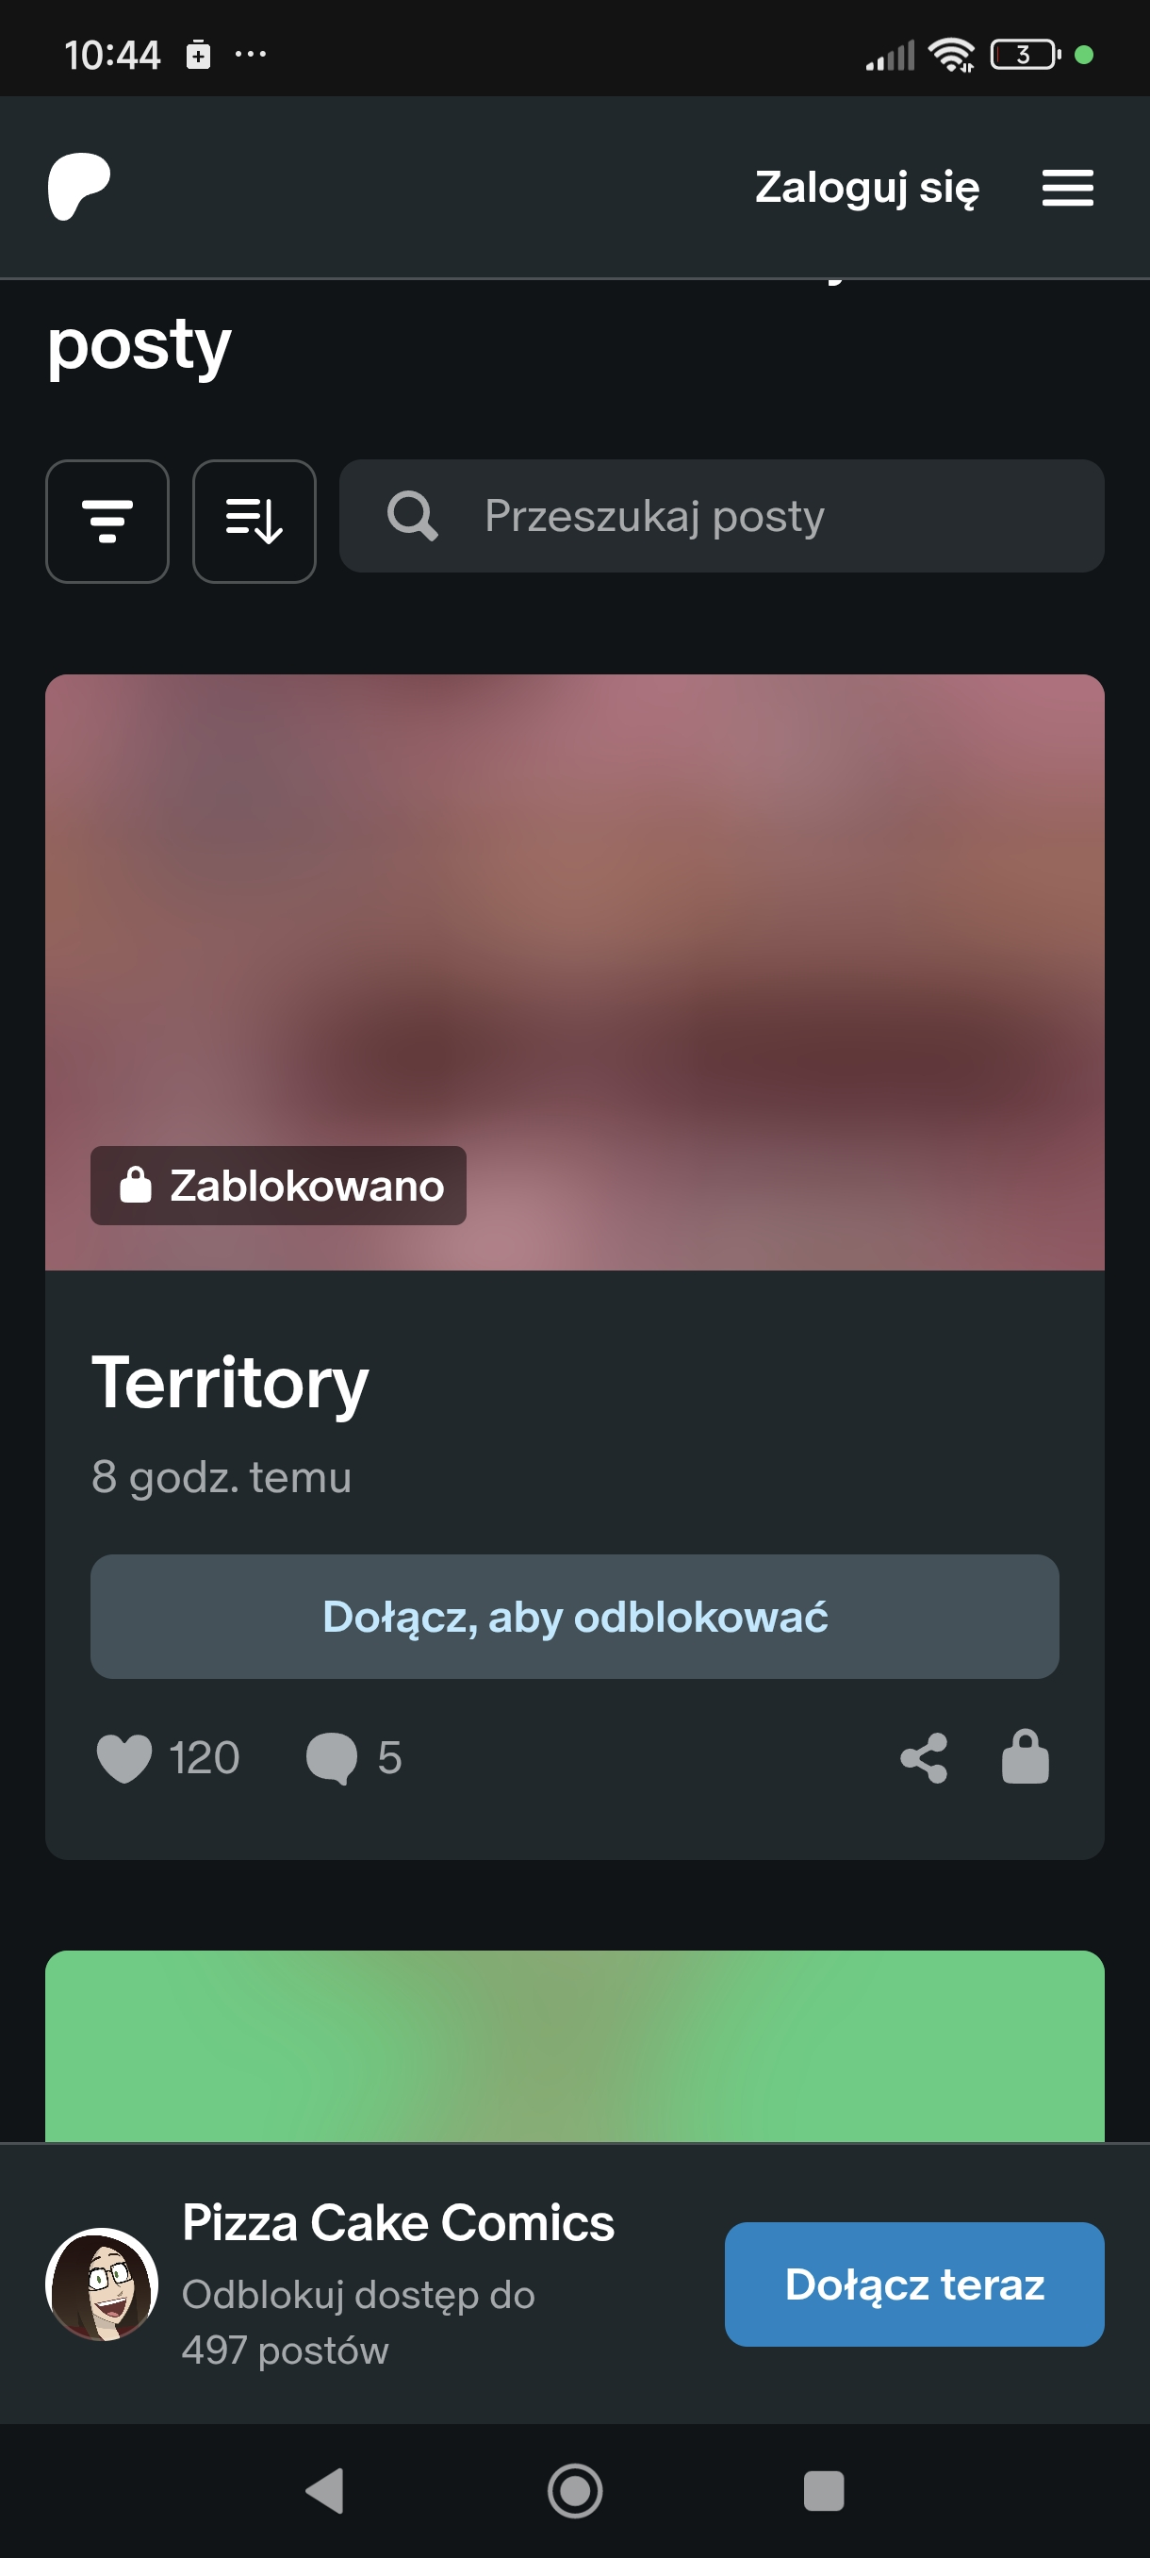This screenshot has height=2558, width=1150.
Task: Tap the Patreon logo icon
Action: click(x=79, y=187)
